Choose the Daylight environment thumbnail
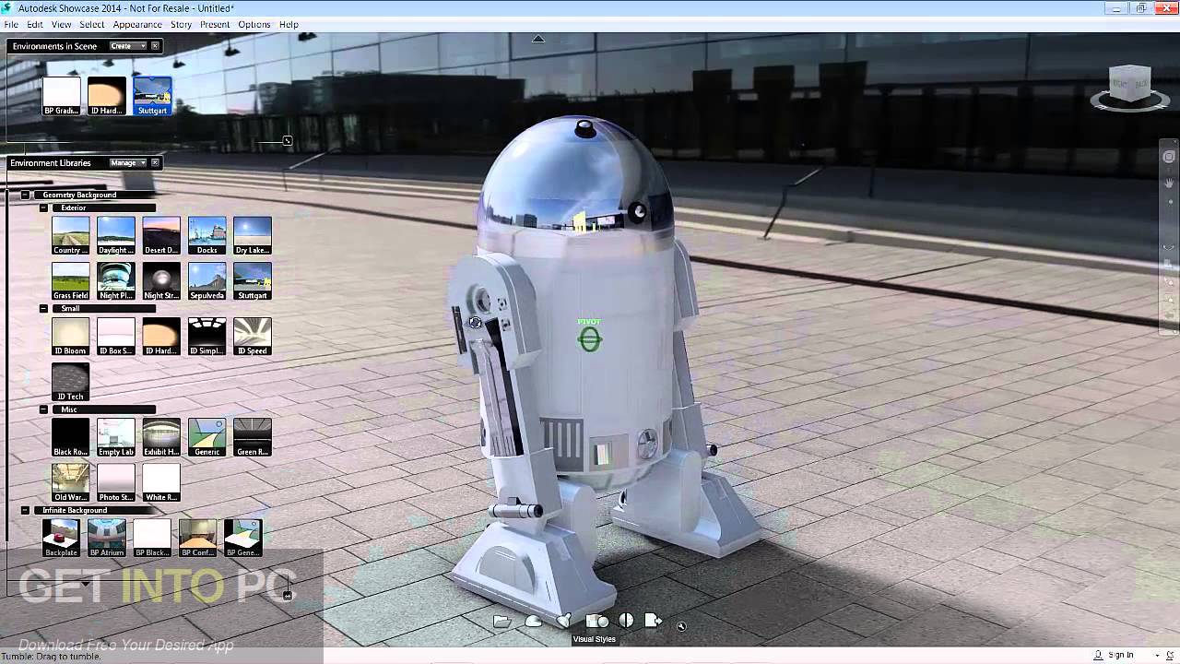The height and width of the screenshot is (664, 1180). [116, 235]
